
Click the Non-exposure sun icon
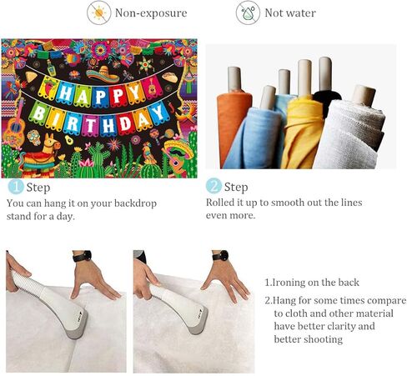[99, 13]
